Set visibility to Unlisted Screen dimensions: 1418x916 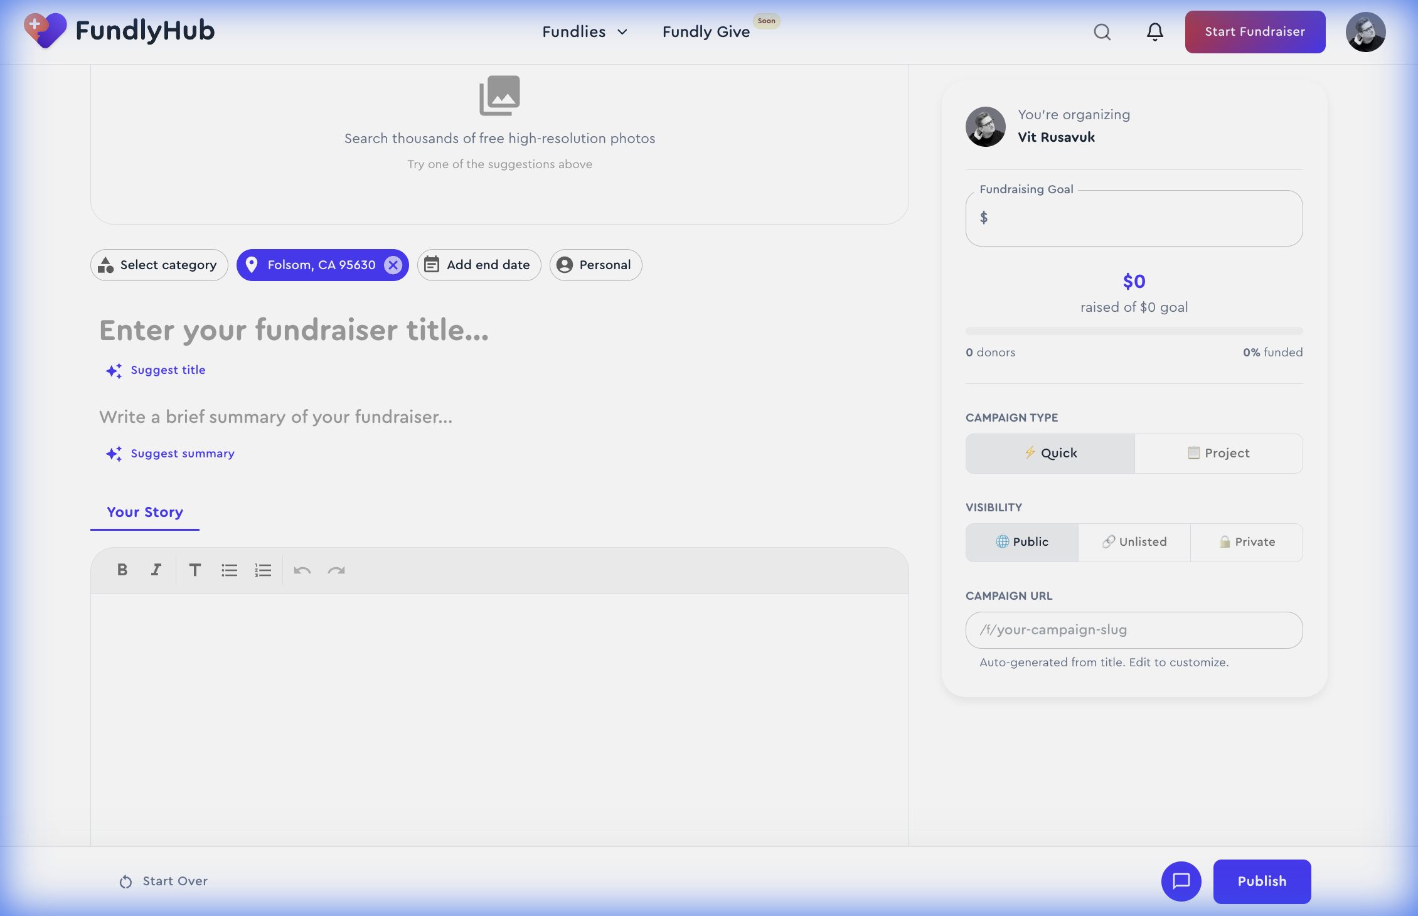(x=1134, y=542)
